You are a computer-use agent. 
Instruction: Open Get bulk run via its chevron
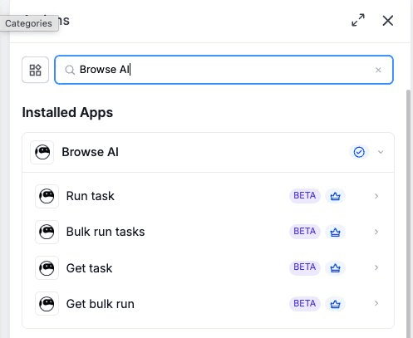(376, 303)
